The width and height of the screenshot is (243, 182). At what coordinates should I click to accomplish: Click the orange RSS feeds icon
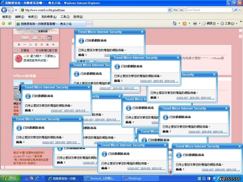(x=185, y=24)
